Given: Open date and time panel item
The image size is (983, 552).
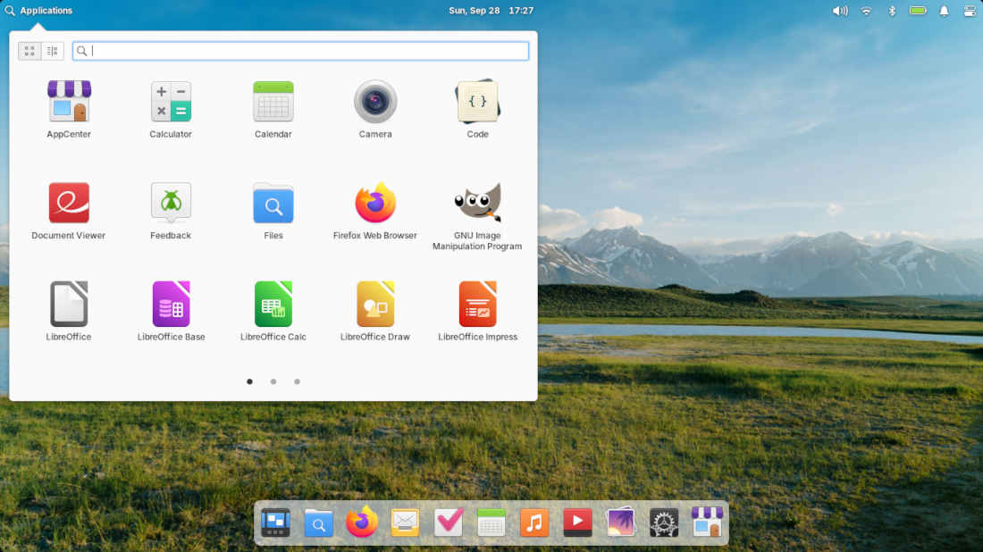Looking at the screenshot, I should point(491,11).
